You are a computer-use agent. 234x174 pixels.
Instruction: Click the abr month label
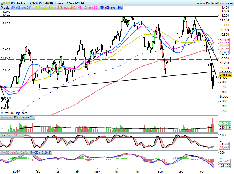(x=78, y=171)
